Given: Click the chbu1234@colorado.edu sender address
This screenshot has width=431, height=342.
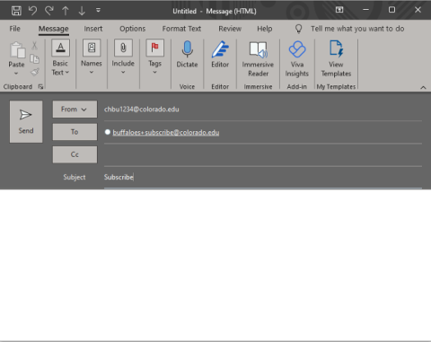Looking at the screenshot, I should click(142, 110).
